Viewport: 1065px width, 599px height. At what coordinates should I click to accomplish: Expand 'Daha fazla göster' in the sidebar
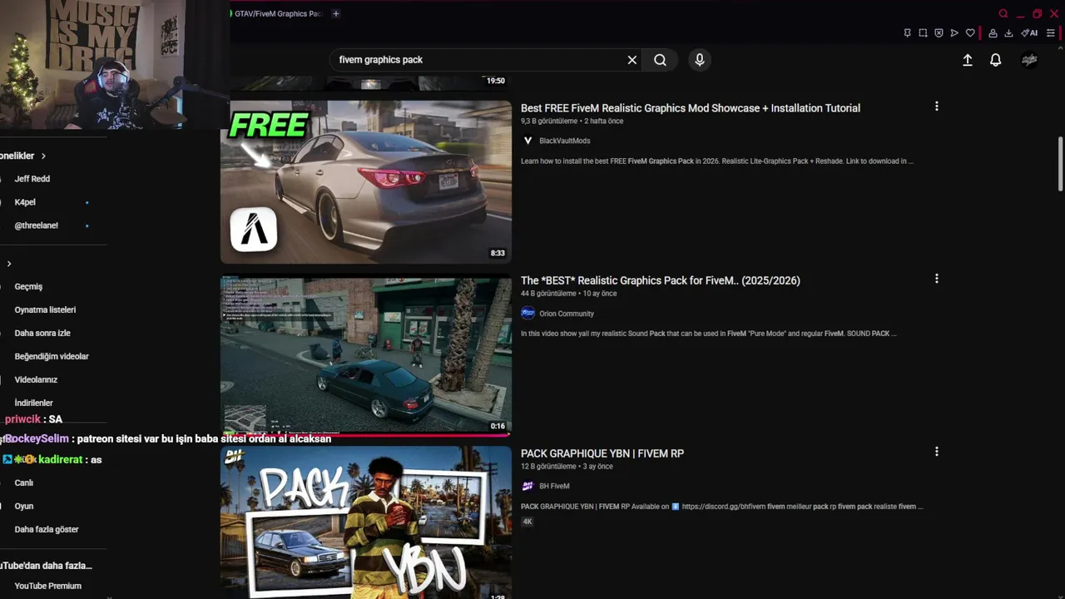coord(47,529)
